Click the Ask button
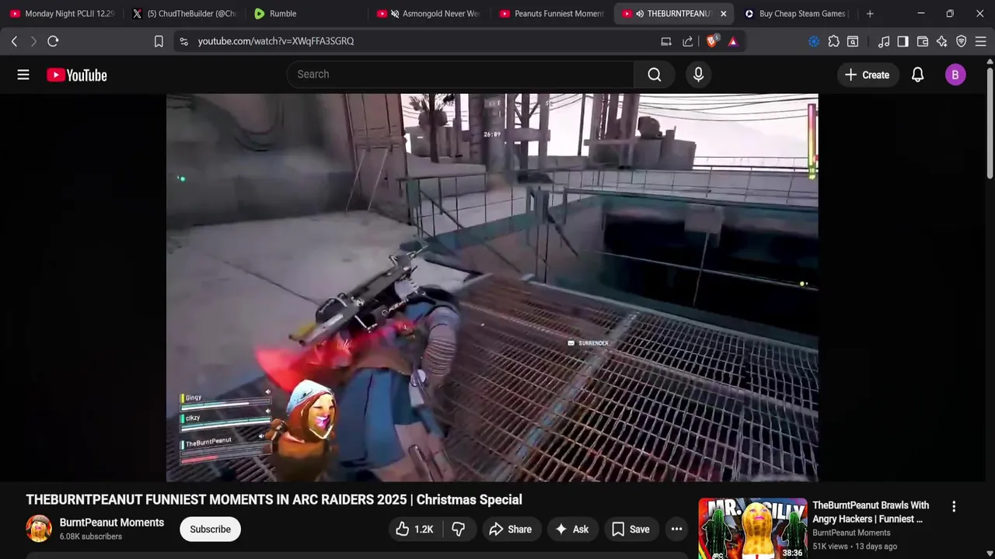 571,529
